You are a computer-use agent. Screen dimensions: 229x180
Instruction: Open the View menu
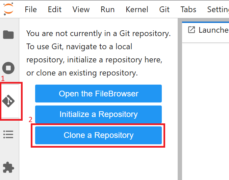[x=81, y=9]
